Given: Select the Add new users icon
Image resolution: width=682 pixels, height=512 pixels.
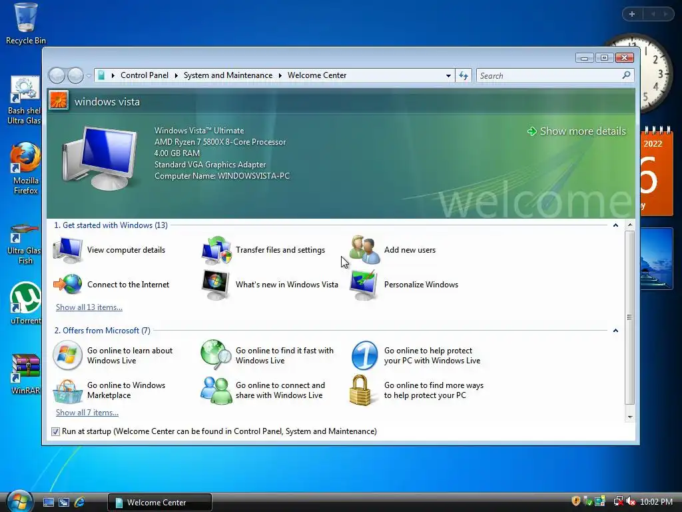Looking at the screenshot, I should pos(364,250).
